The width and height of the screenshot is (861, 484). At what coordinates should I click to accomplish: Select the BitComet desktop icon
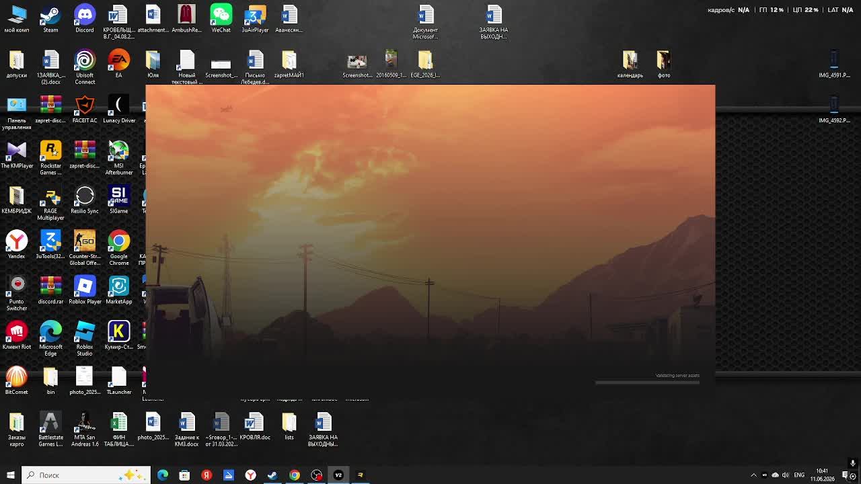coord(17,380)
